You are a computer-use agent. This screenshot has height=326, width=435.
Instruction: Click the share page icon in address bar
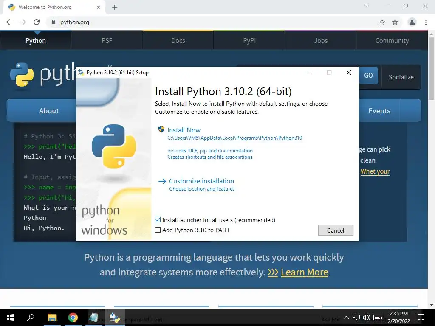coord(381,22)
